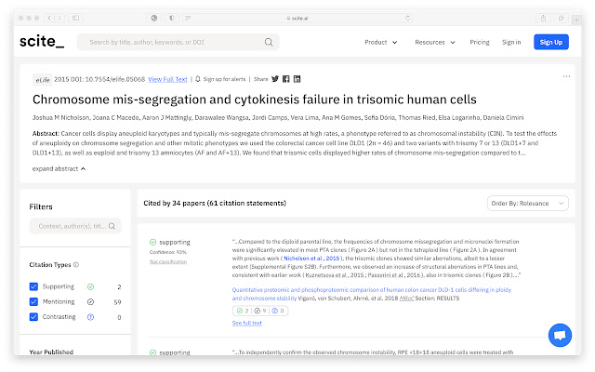
Task: Click Sign in in the header
Action: click(x=511, y=42)
